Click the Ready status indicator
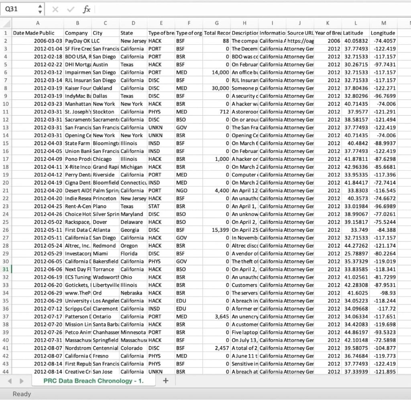The width and height of the screenshot is (411, 400). pos(22,394)
